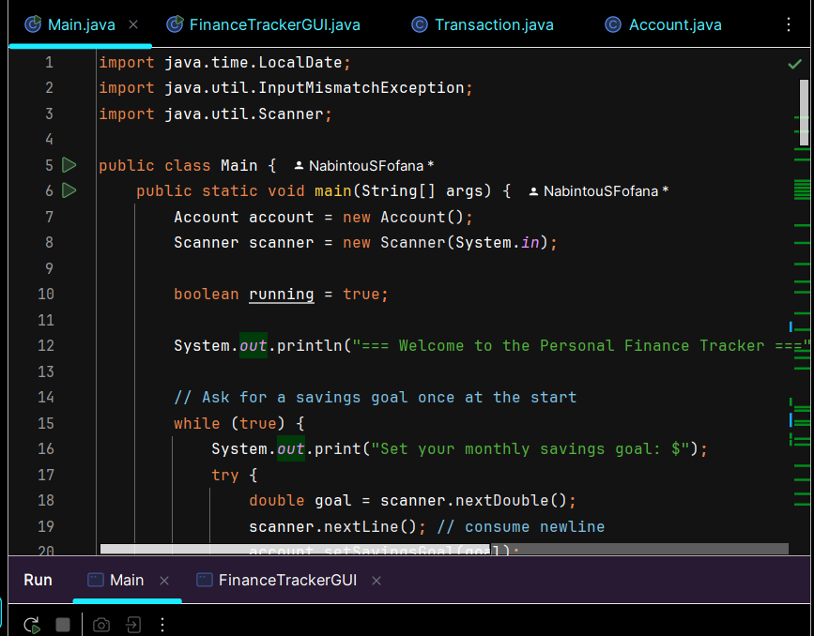Click line number 12 in the gutter
This screenshot has height=636, width=814.
click(46, 345)
